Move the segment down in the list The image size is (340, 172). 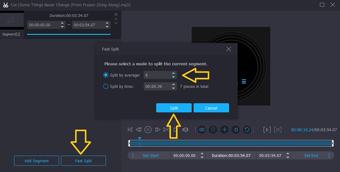pyautogui.click(x=116, y=24)
